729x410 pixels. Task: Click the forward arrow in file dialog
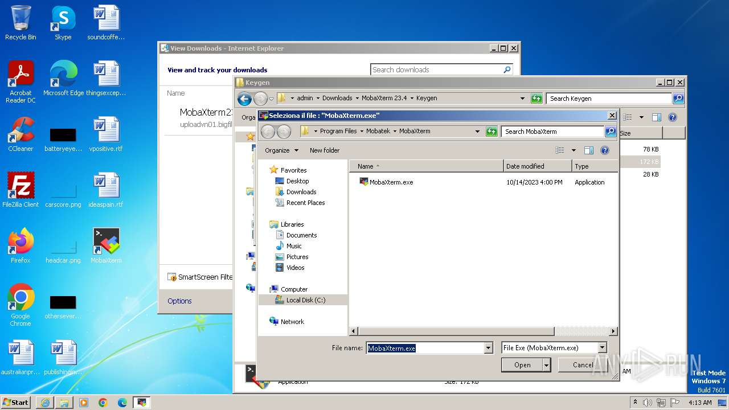[x=284, y=132]
